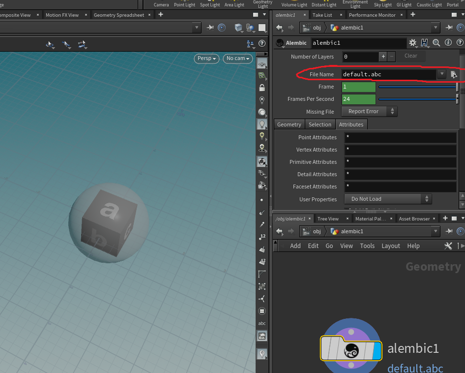Toggle the abc text display icon

pos(262,323)
